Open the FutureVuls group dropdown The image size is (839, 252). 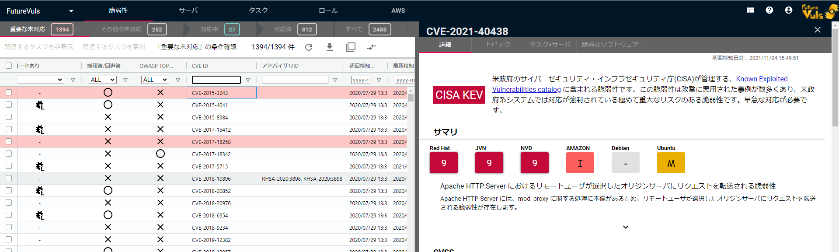click(x=40, y=11)
